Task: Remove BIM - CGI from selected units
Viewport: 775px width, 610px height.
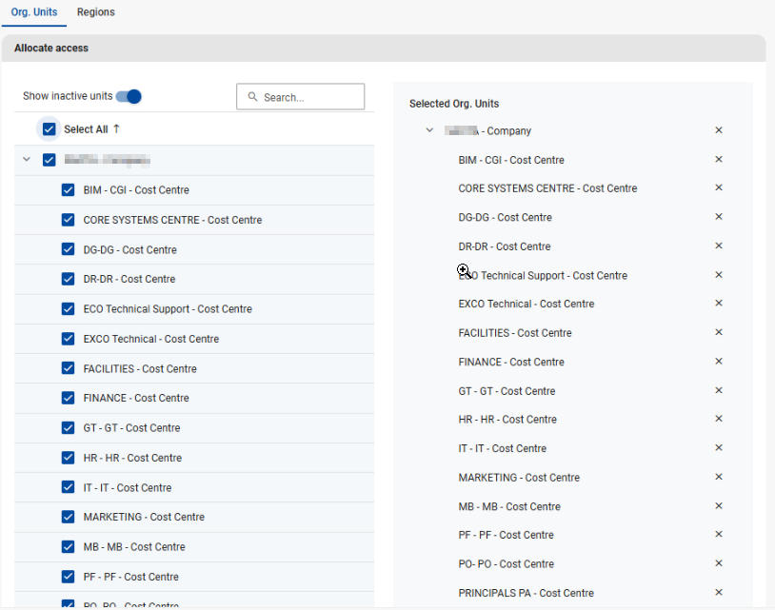Action: point(719,160)
